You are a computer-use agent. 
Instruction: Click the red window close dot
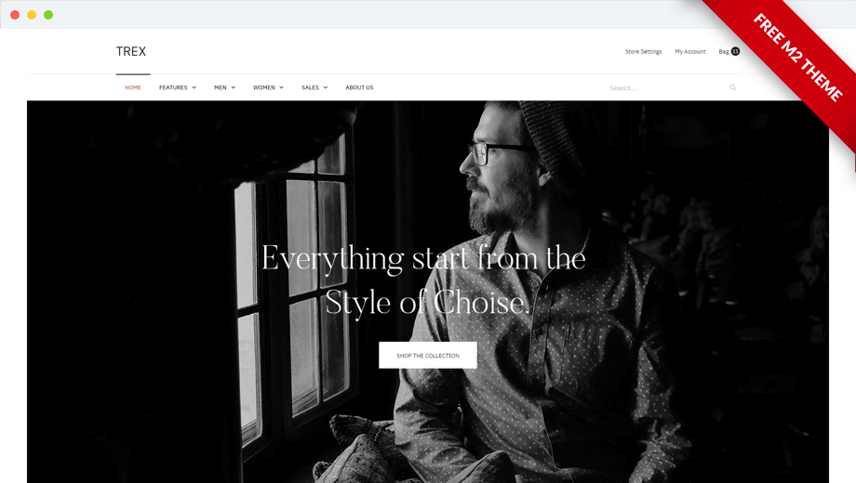[x=15, y=15]
